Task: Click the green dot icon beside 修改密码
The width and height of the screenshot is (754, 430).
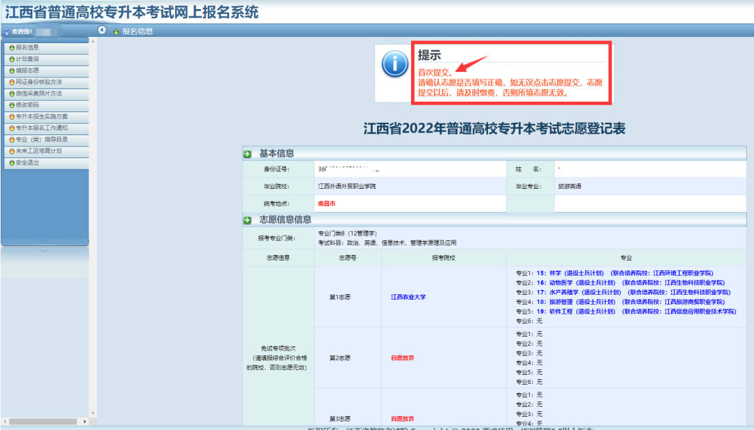Action: (11, 105)
